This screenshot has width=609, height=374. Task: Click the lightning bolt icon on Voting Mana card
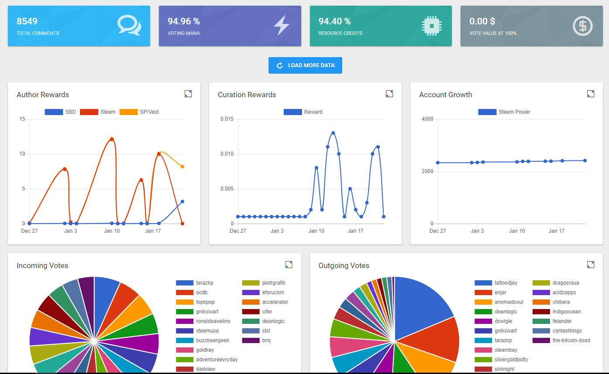pos(281,26)
